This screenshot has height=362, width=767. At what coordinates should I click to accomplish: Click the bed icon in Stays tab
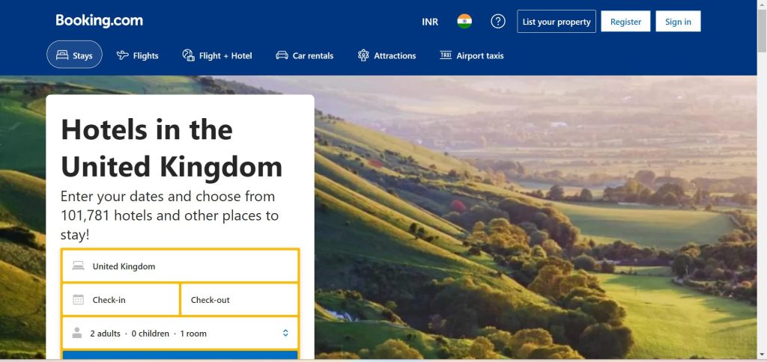click(62, 55)
